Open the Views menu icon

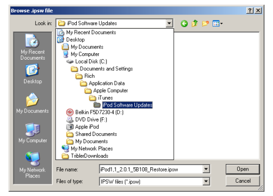click(x=218, y=23)
